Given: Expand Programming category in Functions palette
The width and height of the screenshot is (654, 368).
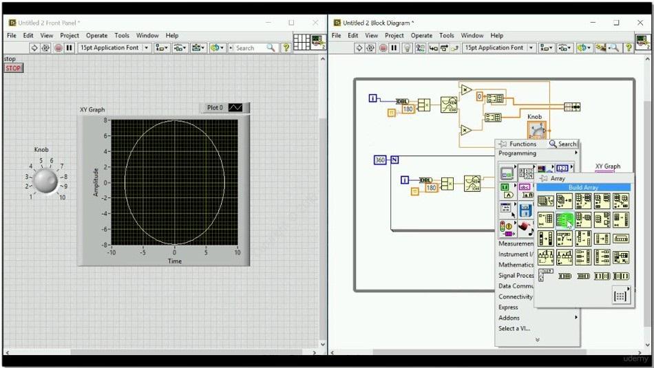Looking at the screenshot, I should tap(538, 153).
